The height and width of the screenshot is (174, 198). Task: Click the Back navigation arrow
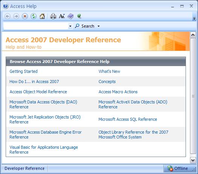(x=8, y=16)
